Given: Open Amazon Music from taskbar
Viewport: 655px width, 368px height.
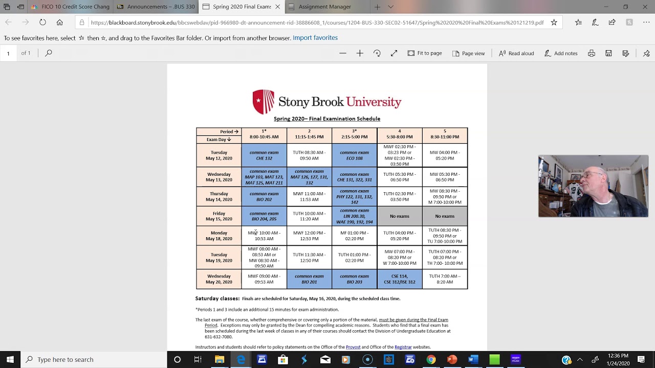Looking at the screenshot, I should point(515,359).
